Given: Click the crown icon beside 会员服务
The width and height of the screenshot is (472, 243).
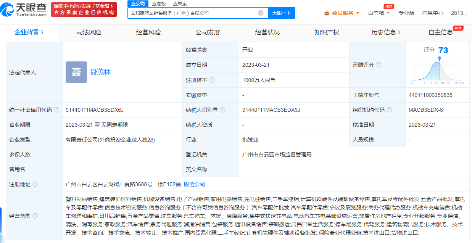Looking at the screenshot, I should point(326,13).
